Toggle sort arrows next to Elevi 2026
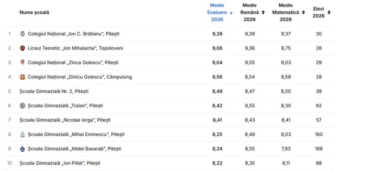 (x=329, y=13)
